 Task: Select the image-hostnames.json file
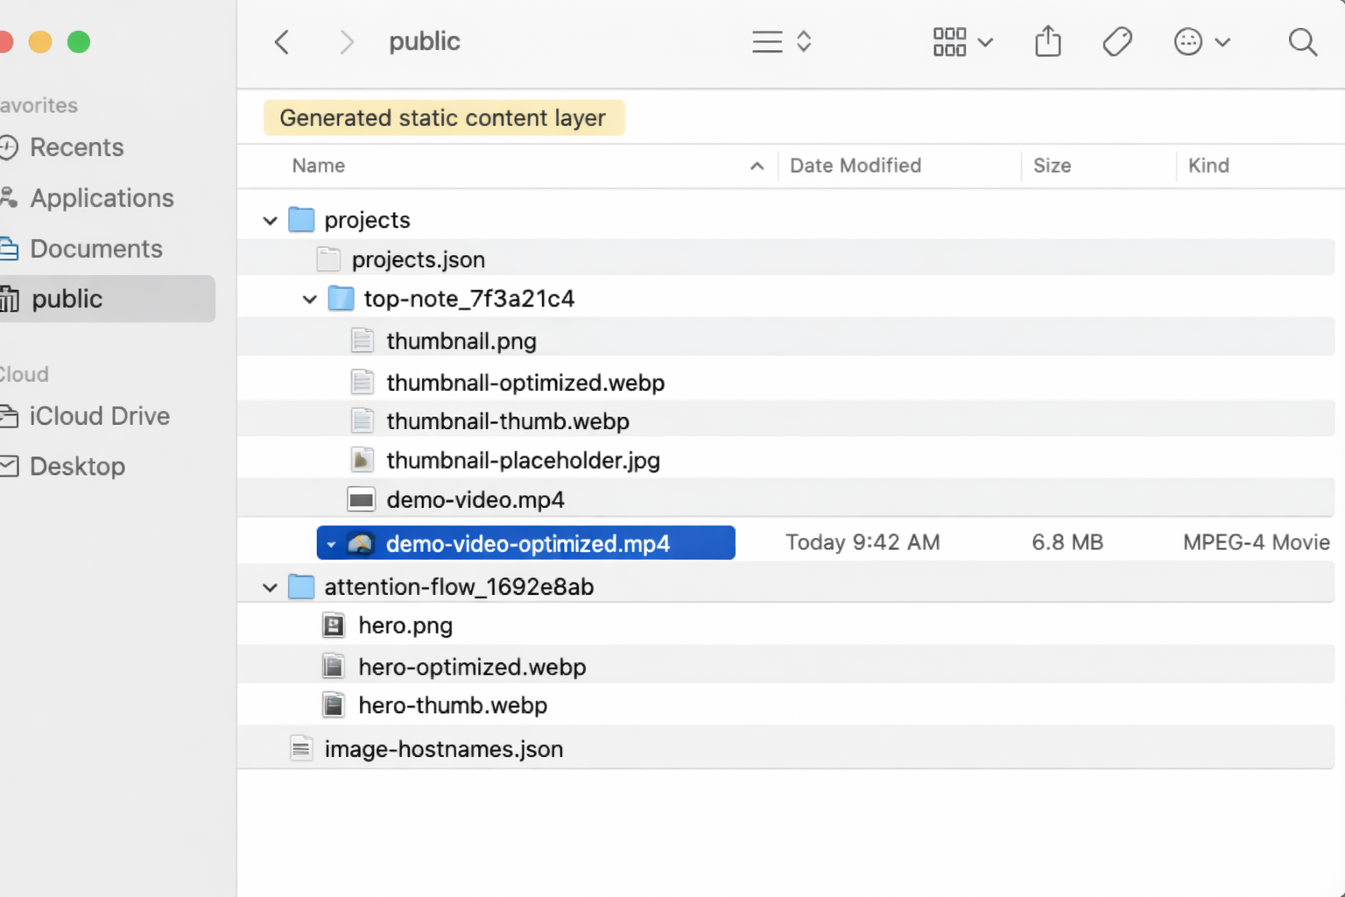(443, 750)
